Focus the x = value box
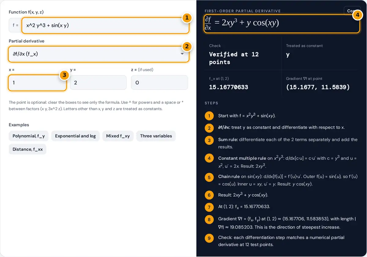This screenshot has width=367, height=257. tap(37, 83)
